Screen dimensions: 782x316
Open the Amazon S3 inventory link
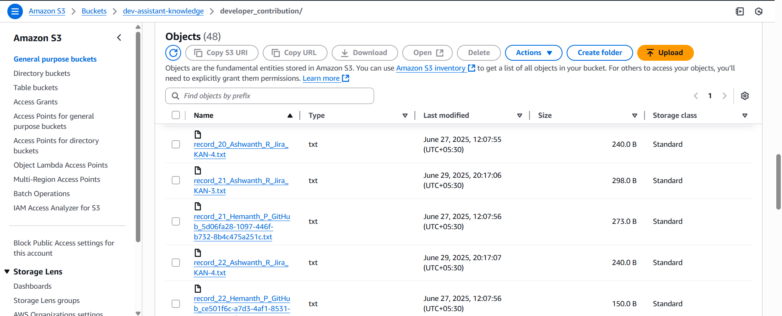[431, 68]
